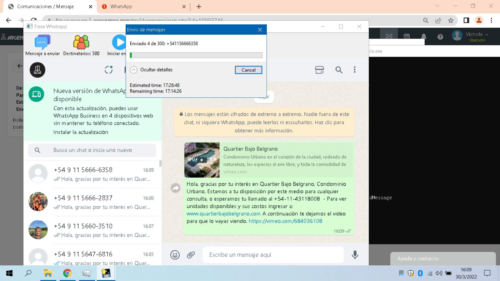Open File Explorer from taskbar
The height and width of the screenshot is (281, 500).
coord(48,273)
